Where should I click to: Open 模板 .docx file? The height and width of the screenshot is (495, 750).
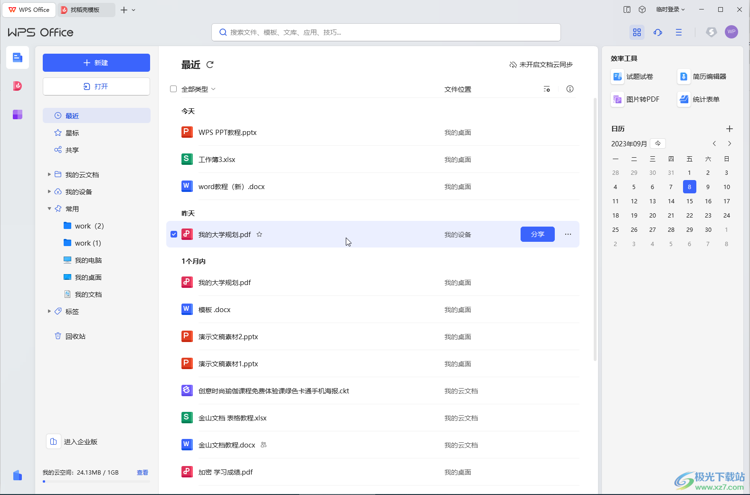pos(373,310)
